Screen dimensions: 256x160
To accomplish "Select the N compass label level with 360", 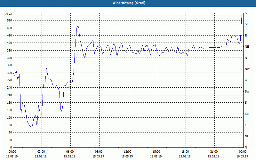I will coord(246,58).
